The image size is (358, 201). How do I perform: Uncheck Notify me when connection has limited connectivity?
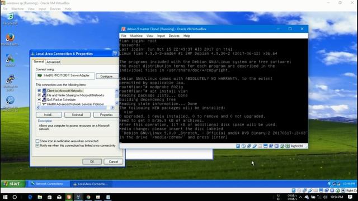tap(37, 145)
